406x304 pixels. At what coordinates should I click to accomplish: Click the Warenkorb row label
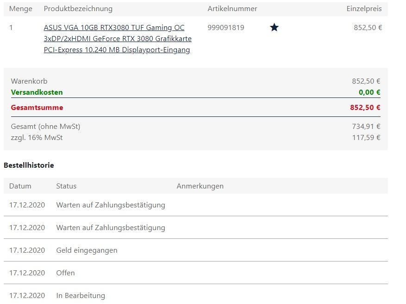(29, 81)
